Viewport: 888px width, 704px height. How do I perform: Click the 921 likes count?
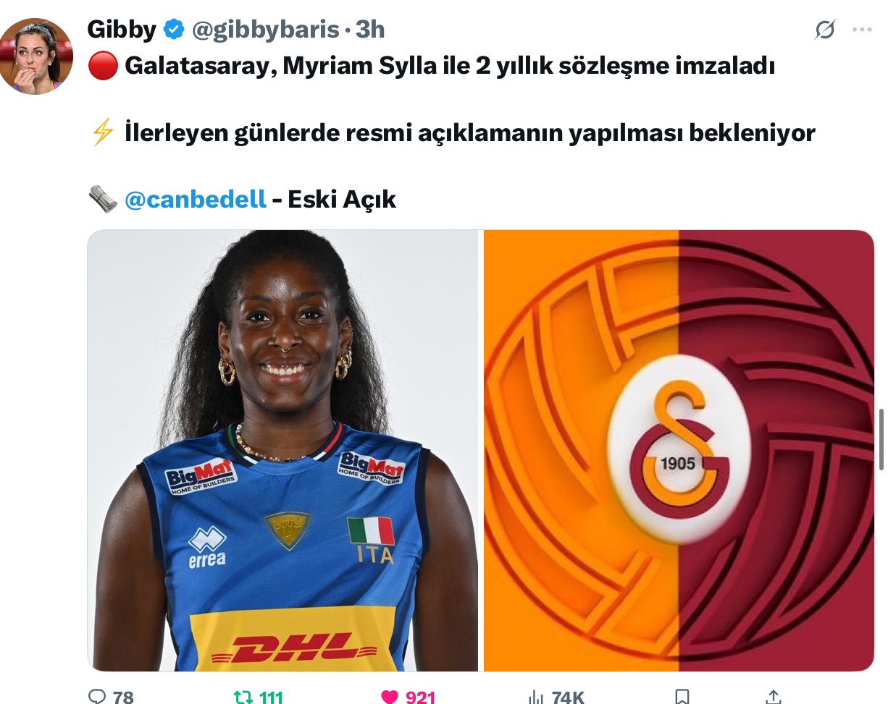pos(420,697)
